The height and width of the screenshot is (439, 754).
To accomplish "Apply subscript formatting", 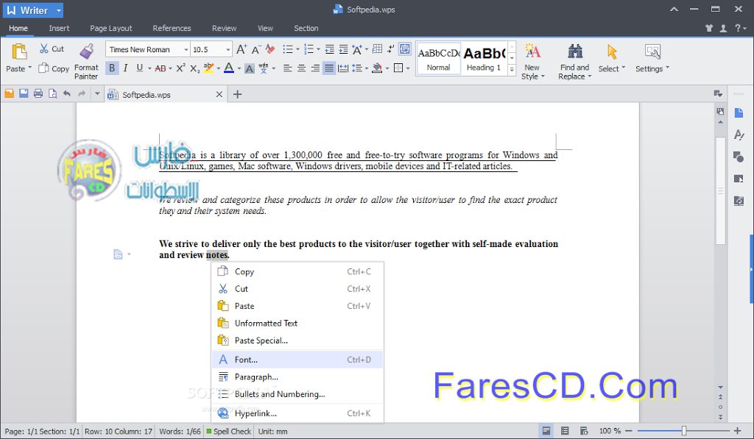I will tap(194, 68).
